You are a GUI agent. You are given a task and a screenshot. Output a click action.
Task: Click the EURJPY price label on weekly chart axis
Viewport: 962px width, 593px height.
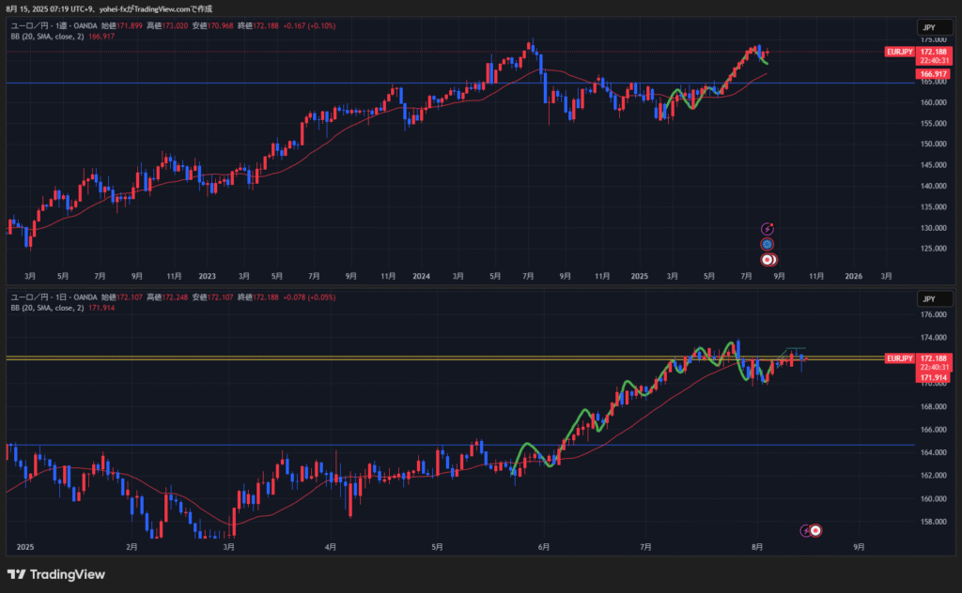point(900,52)
